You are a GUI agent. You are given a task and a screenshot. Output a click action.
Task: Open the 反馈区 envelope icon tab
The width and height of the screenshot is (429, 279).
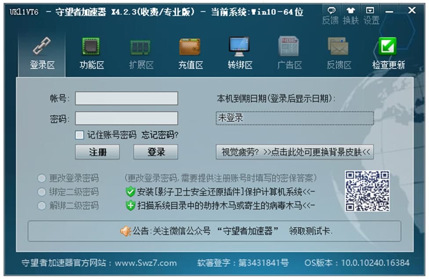pyautogui.click(x=339, y=54)
